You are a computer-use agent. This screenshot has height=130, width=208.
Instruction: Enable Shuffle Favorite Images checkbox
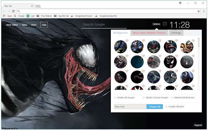tap(144, 97)
